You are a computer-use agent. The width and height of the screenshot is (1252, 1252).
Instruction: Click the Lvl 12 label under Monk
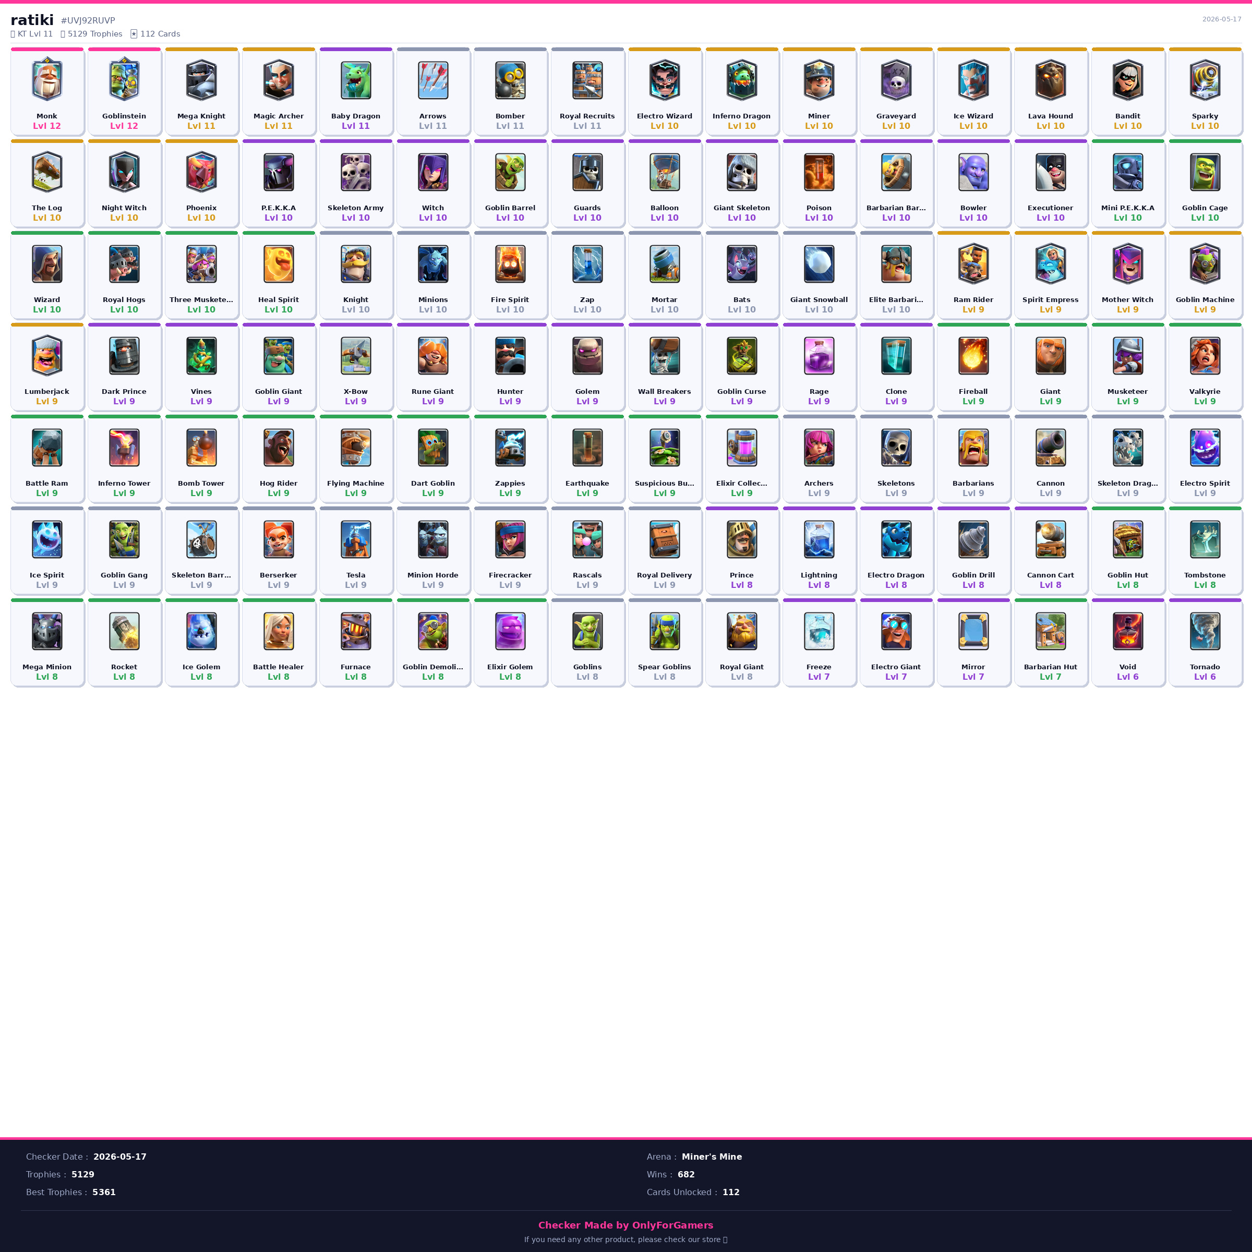[47, 126]
